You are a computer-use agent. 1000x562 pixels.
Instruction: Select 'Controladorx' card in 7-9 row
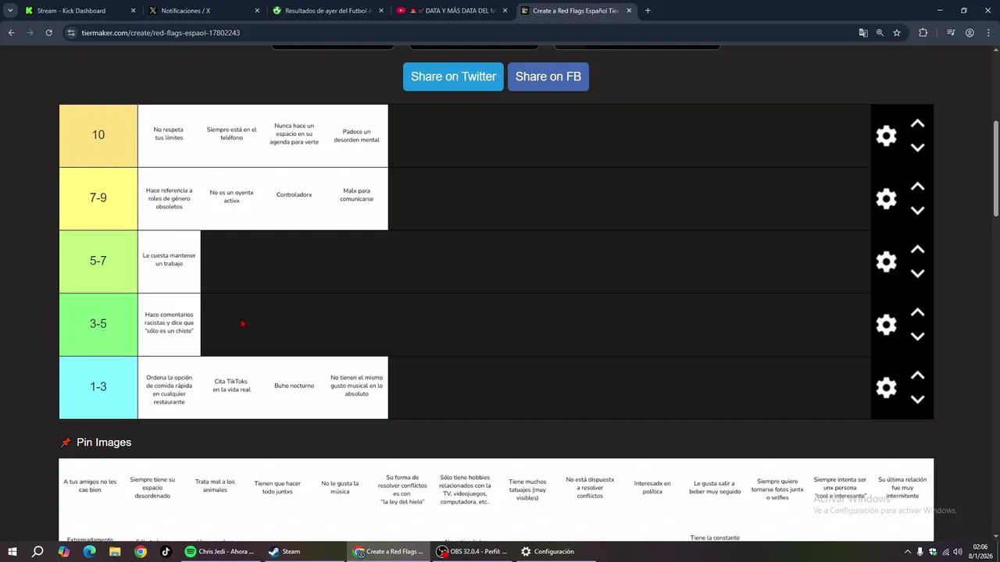[294, 198]
